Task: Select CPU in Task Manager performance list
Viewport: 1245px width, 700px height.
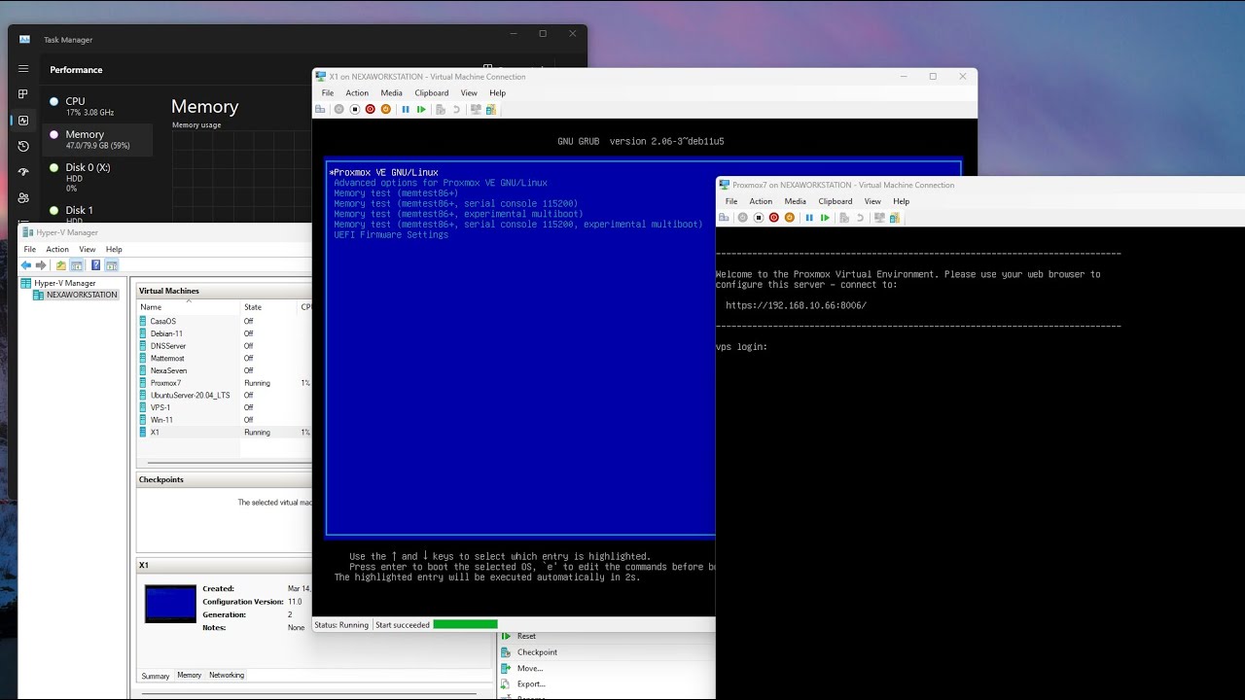Action: click(x=97, y=106)
